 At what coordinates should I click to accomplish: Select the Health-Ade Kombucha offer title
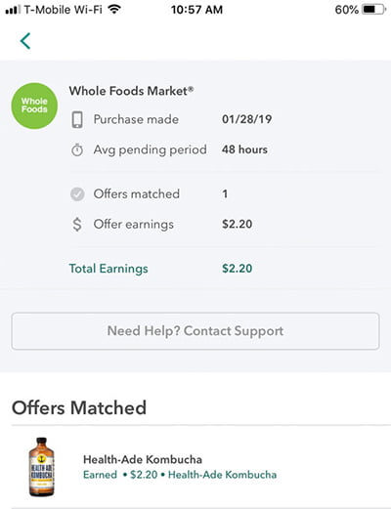point(143,459)
